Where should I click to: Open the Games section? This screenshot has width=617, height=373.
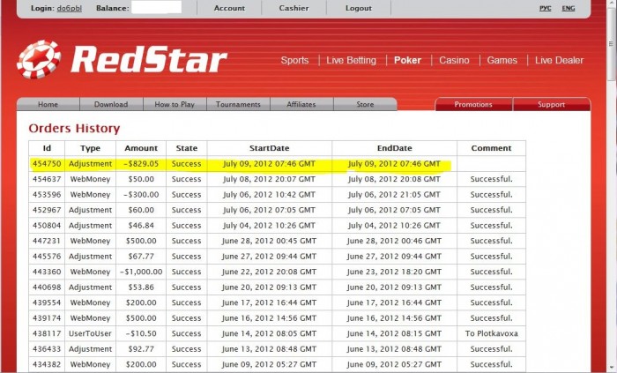[x=502, y=60]
